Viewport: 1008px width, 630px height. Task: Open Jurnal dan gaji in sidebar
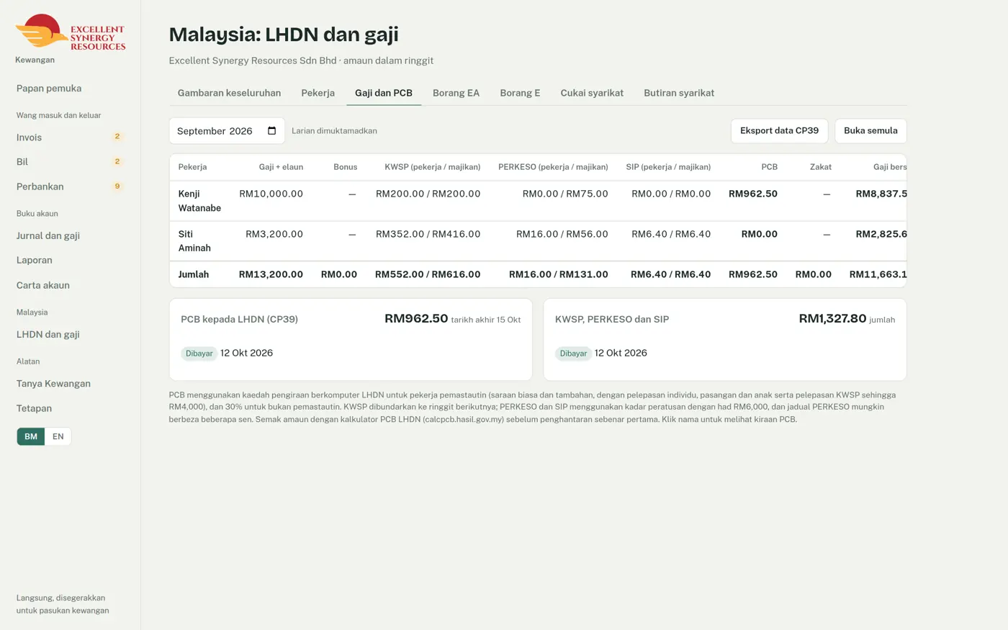[71, 235]
